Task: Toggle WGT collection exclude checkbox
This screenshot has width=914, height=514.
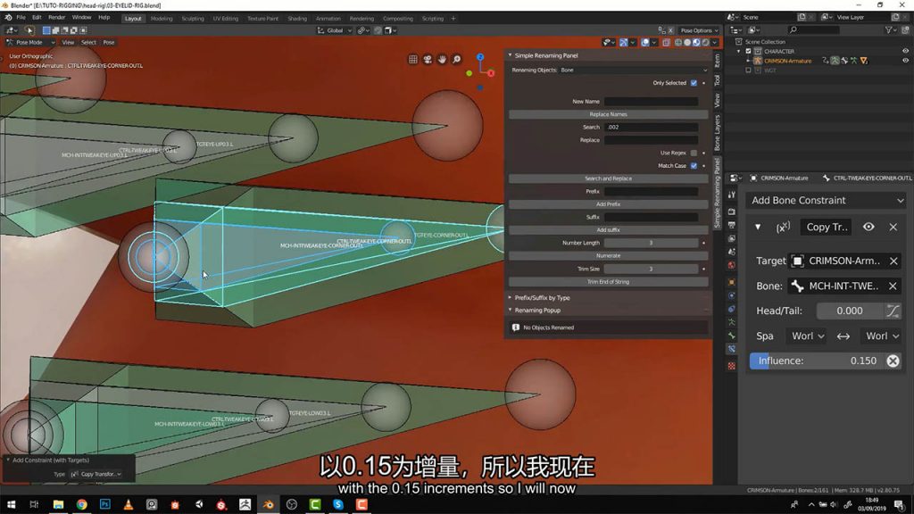Action: [x=749, y=70]
